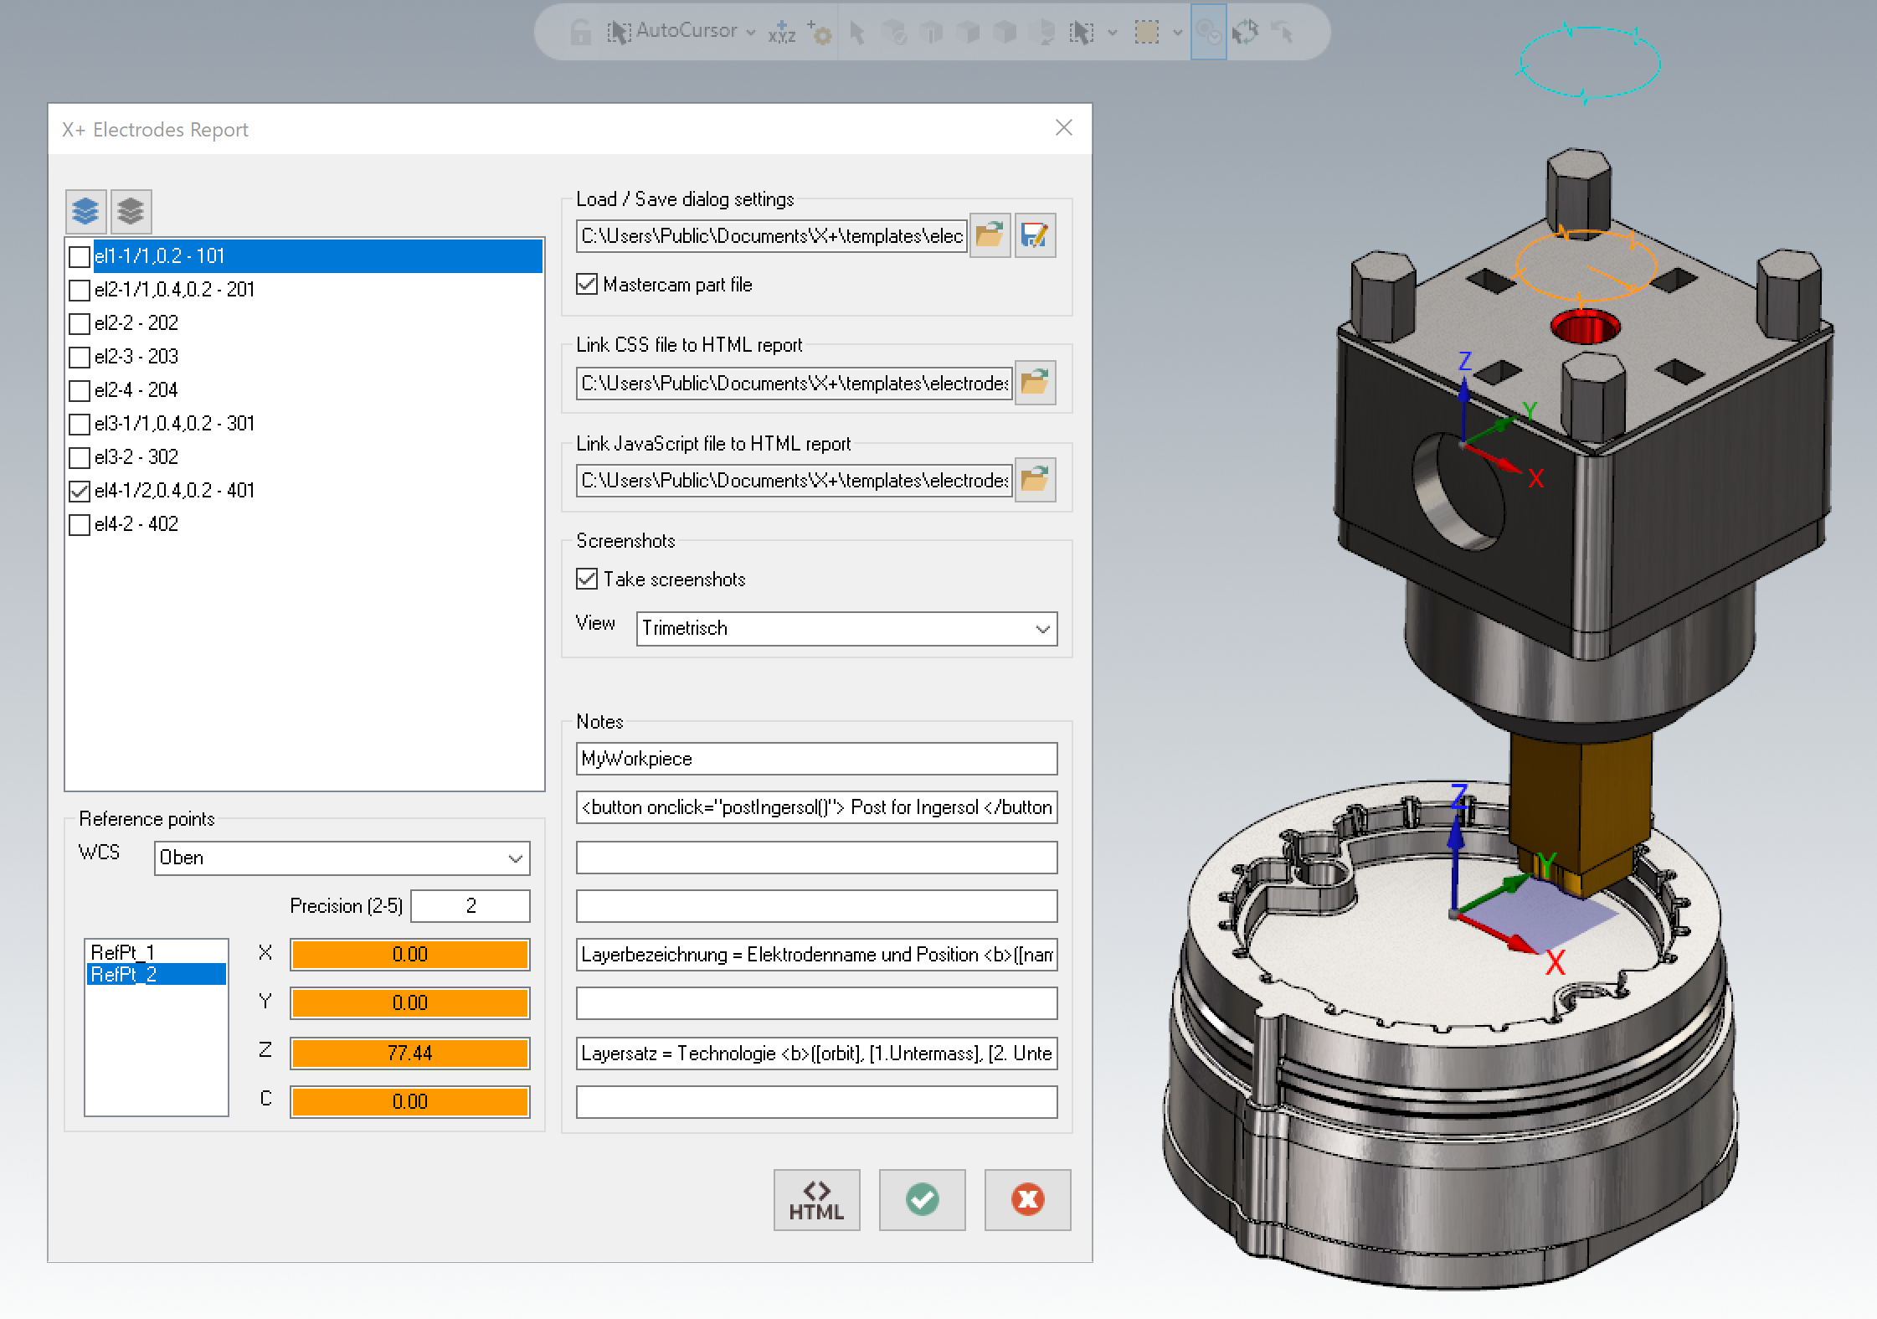The image size is (1877, 1319).
Task: Click the gray deselect-all layers icon
Action: click(131, 210)
